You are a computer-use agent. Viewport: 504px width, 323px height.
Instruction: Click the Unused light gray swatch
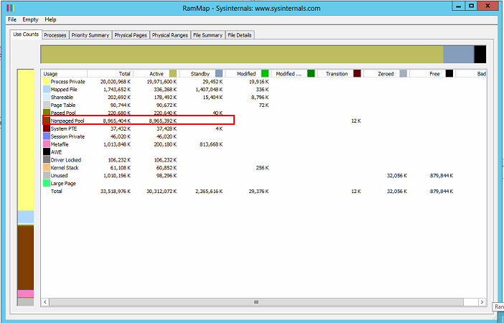click(x=47, y=175)
